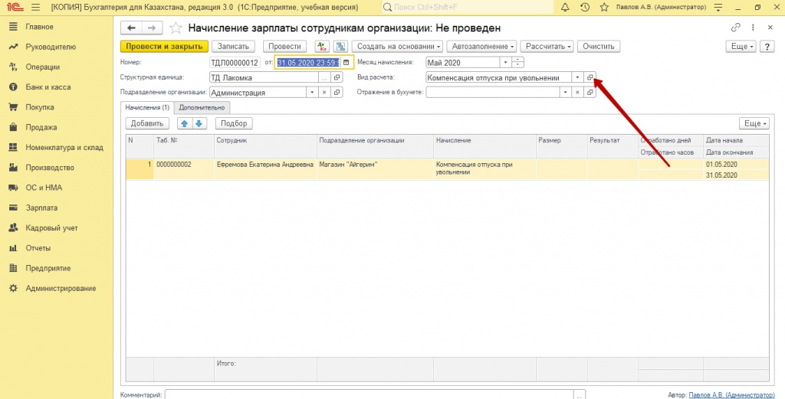Open Структурная единица item form icon

[337, 77]
